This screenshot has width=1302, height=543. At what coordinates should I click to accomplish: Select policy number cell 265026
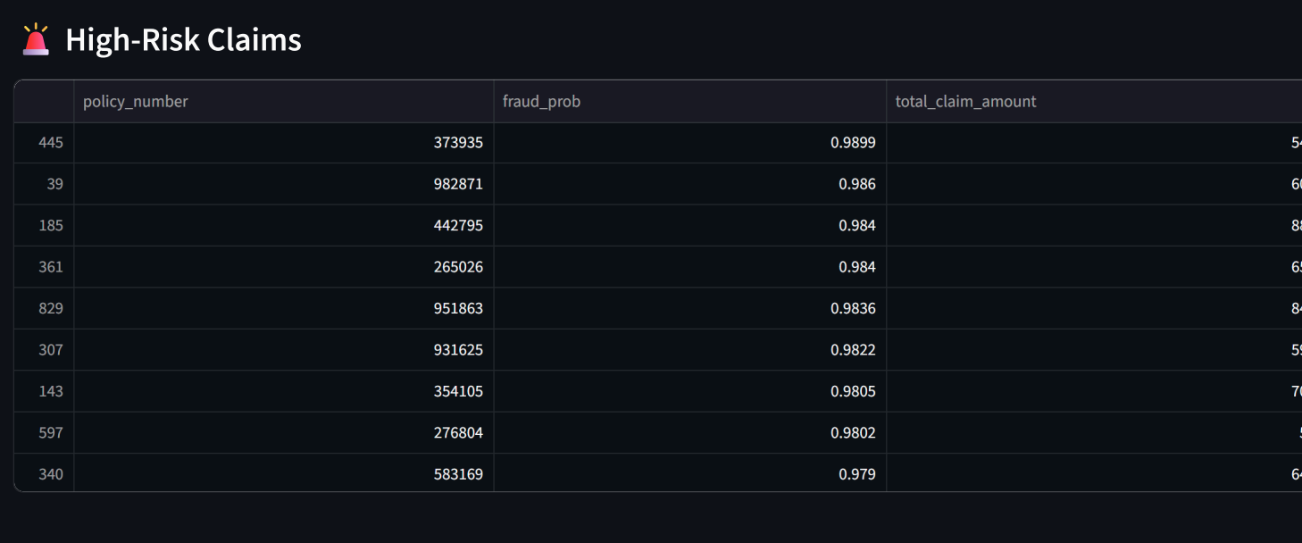458,267
